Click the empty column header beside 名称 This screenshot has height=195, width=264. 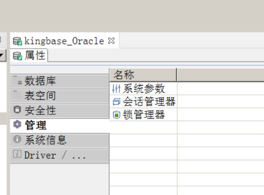click(x=220, y=75)
